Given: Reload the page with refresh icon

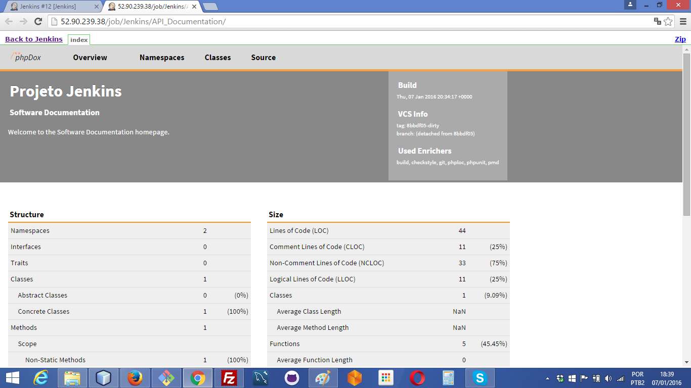Looking at the screenshot, I should (38, 21).
